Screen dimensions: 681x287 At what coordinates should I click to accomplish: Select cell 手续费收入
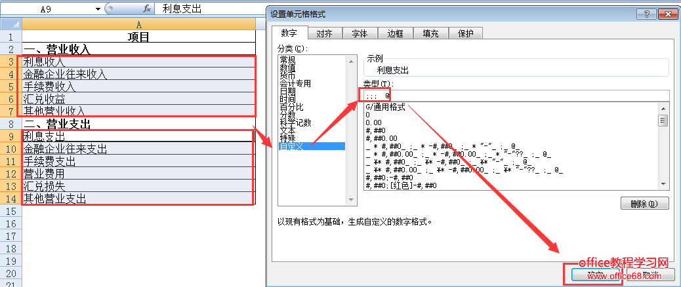tap(138, 86)
